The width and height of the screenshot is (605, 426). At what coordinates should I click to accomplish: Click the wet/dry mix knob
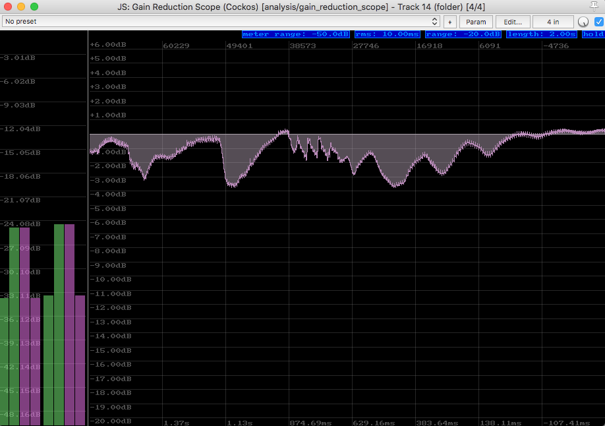click(x=583, y=22)
